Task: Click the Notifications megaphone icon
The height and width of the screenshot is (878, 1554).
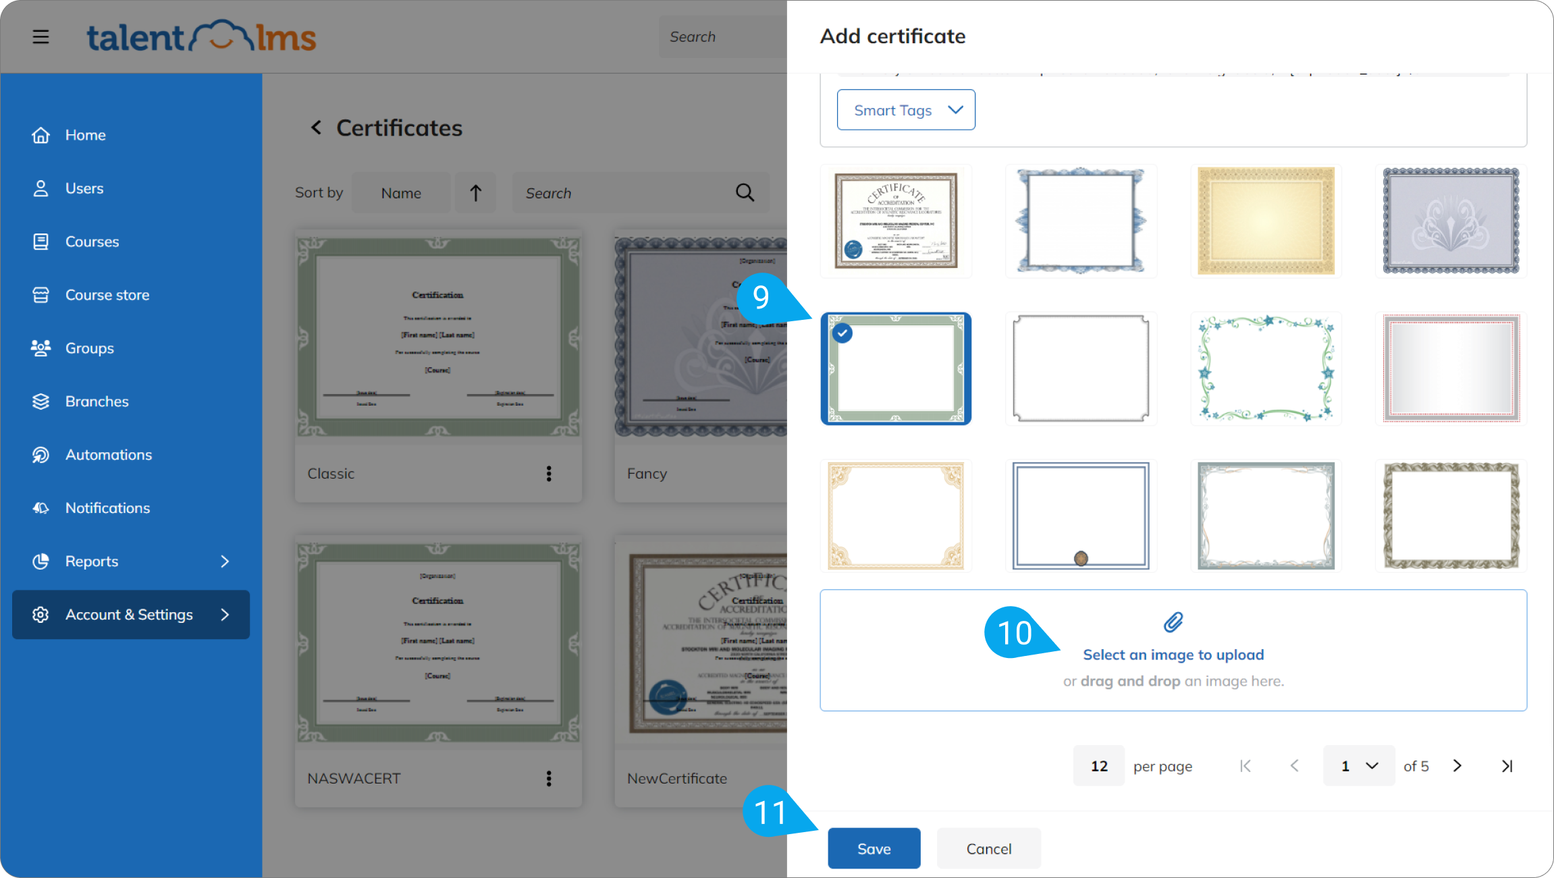Action: pos(41,508)
